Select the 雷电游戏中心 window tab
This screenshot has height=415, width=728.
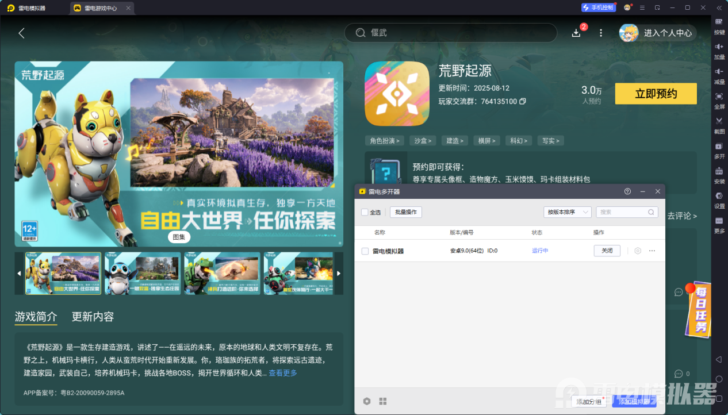click(101, 8)
